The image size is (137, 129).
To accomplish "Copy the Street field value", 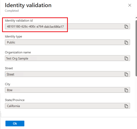I will coord(126,74).
